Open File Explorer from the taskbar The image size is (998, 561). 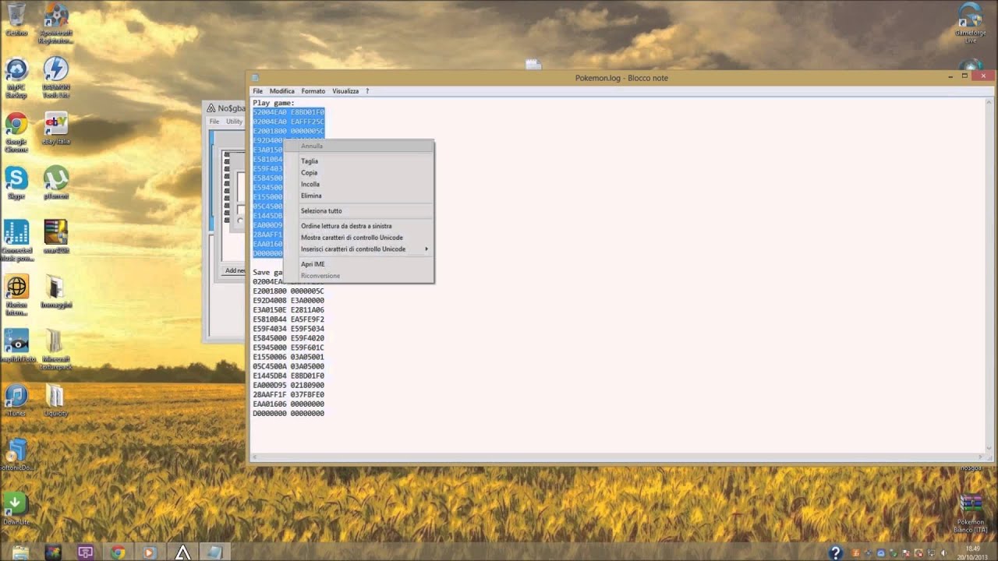20,552
